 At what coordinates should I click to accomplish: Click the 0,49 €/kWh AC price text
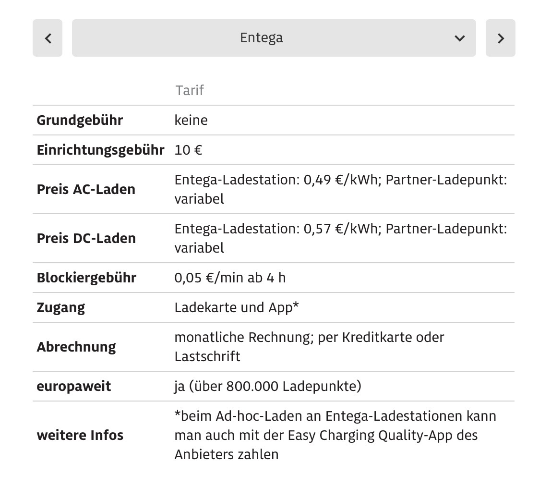(340, 180)
